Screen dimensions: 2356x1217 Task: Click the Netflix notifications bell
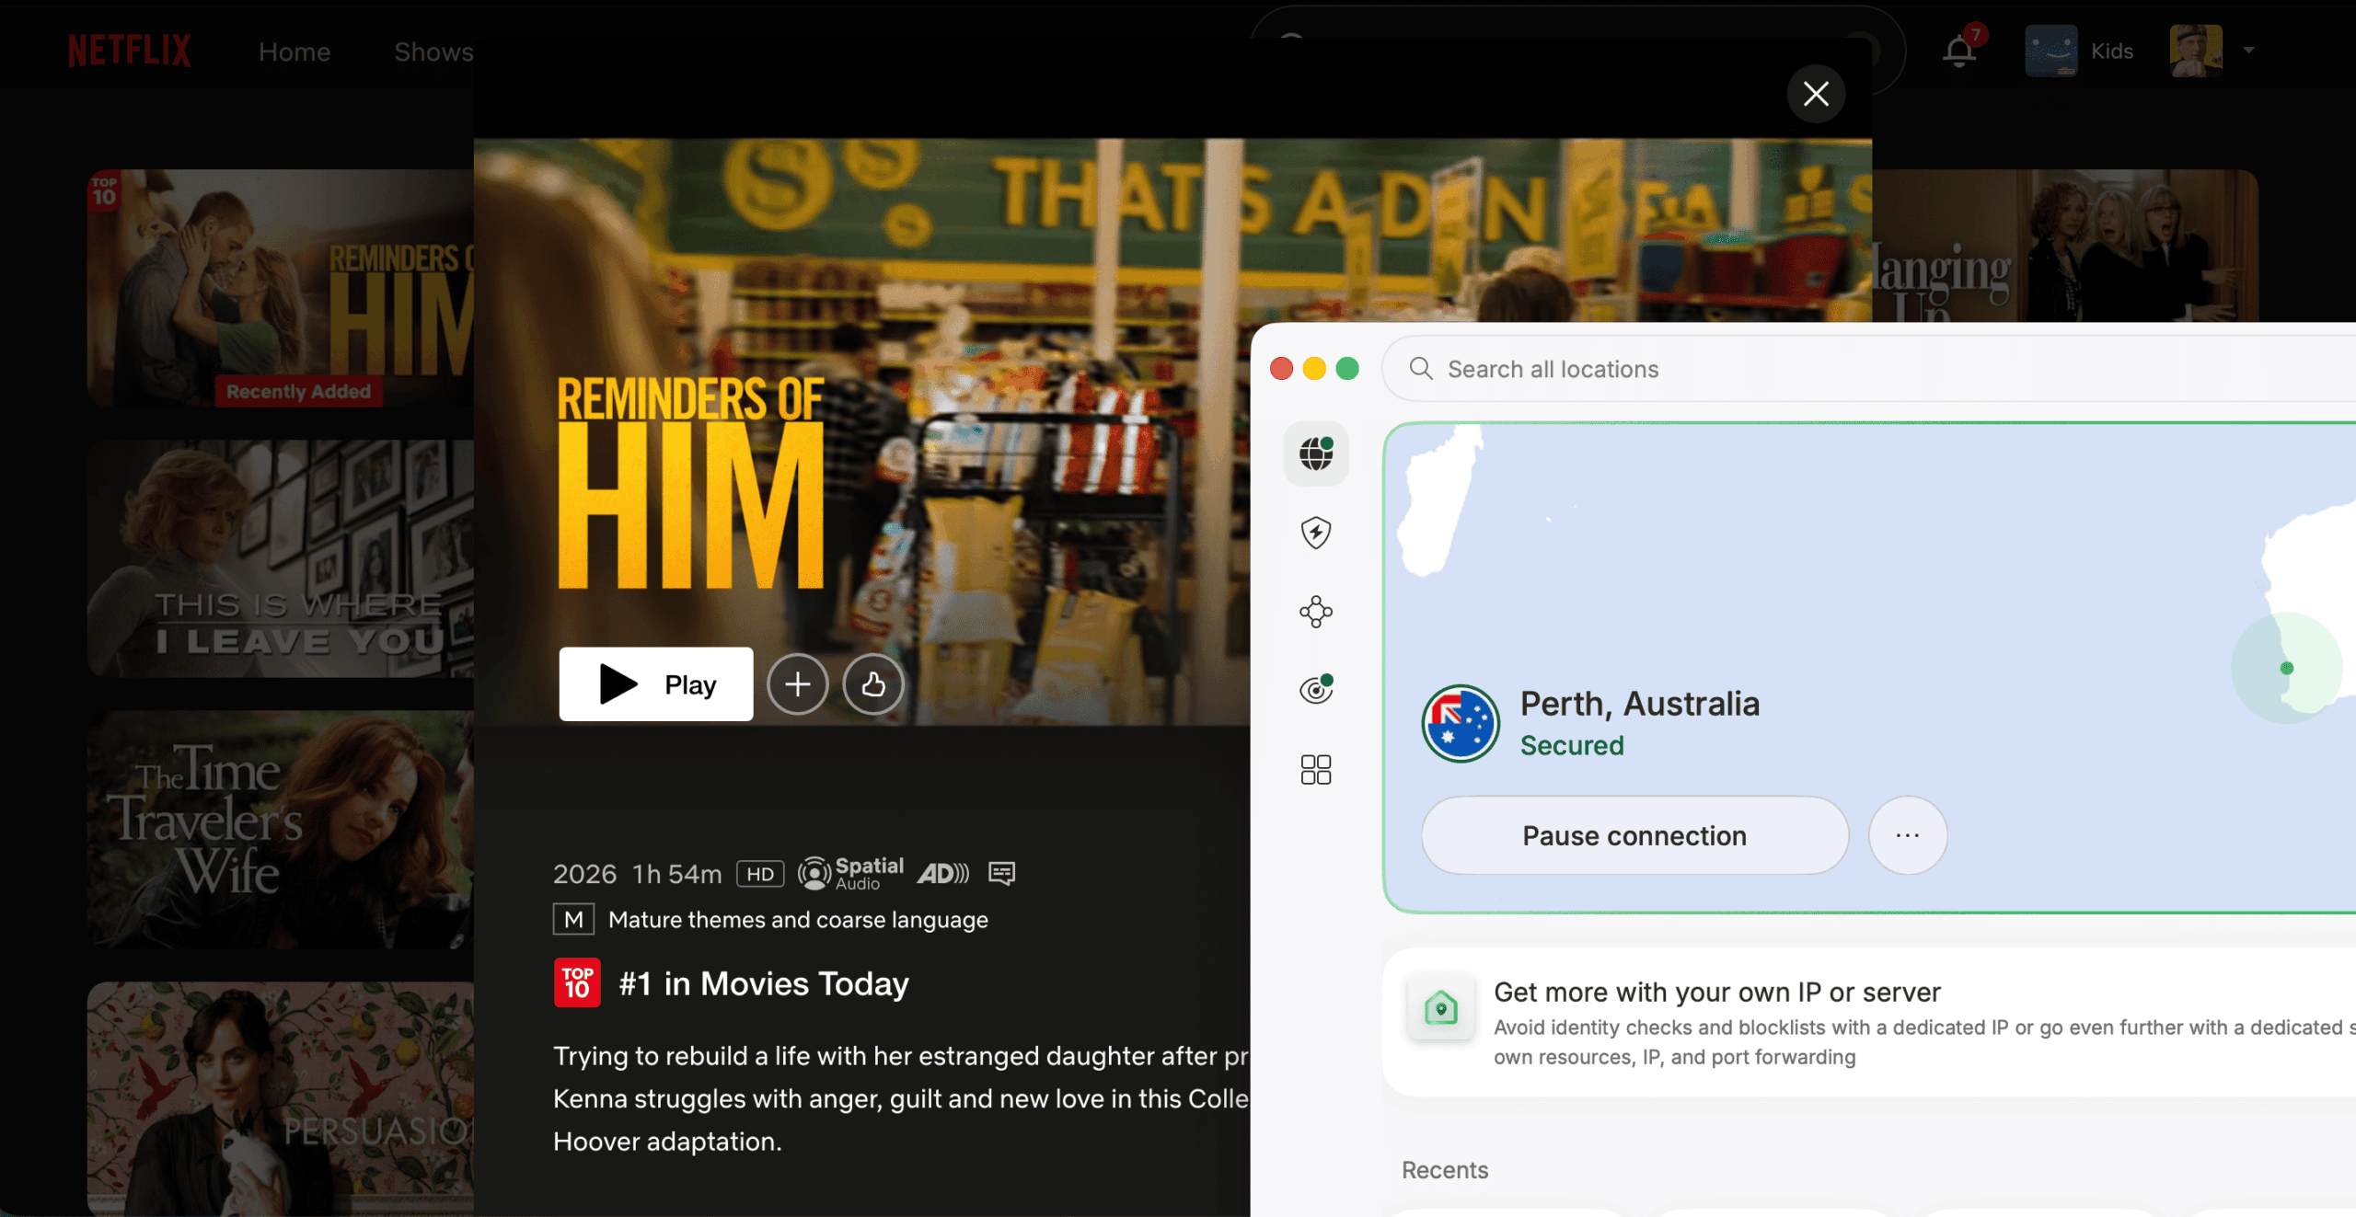pos(1959,51)
